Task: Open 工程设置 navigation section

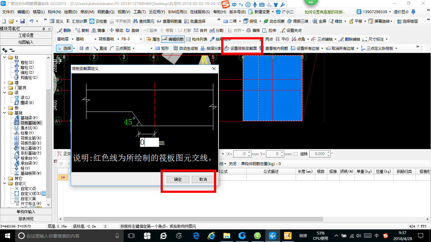Action: [26, 35]
